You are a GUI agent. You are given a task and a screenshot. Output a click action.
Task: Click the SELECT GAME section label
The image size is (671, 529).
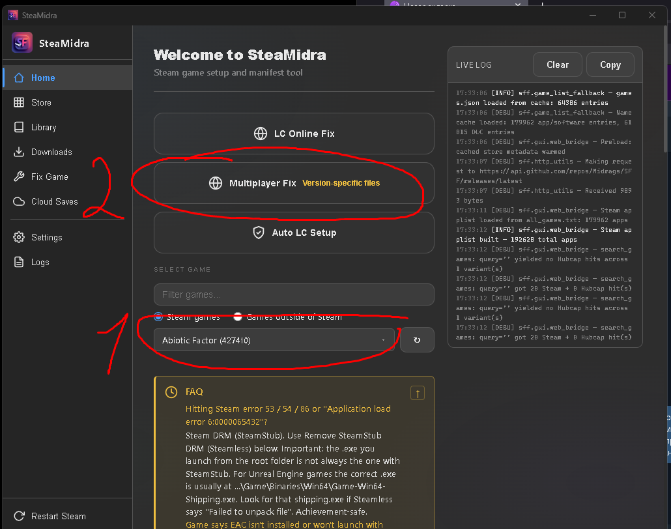pos(182,269)
